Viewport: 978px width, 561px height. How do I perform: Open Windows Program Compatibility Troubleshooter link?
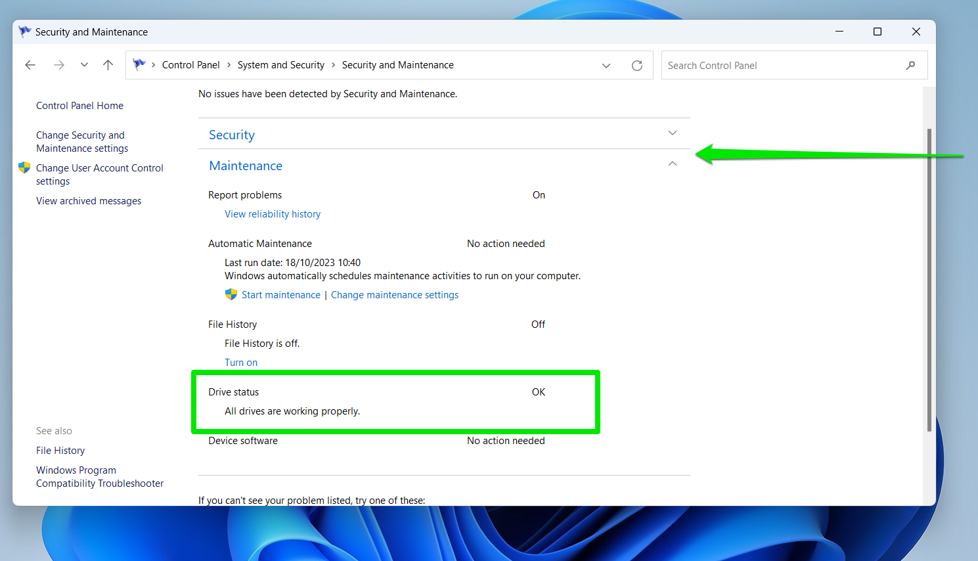click(x=100, y=477)
